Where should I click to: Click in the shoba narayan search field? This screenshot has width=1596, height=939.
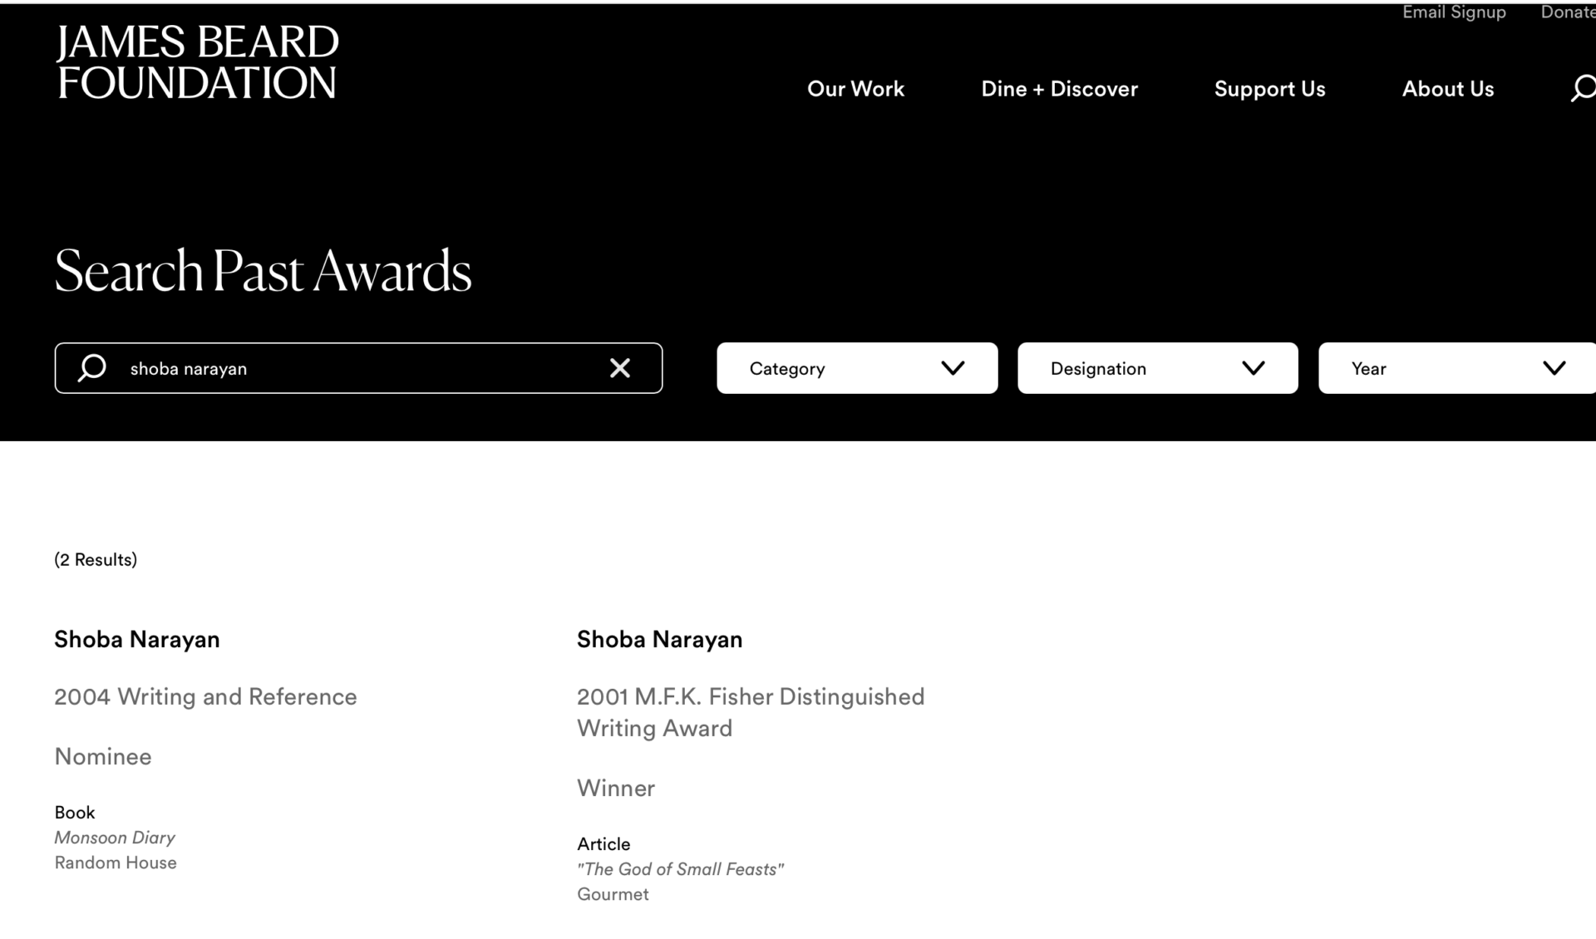tap(357, 368)
